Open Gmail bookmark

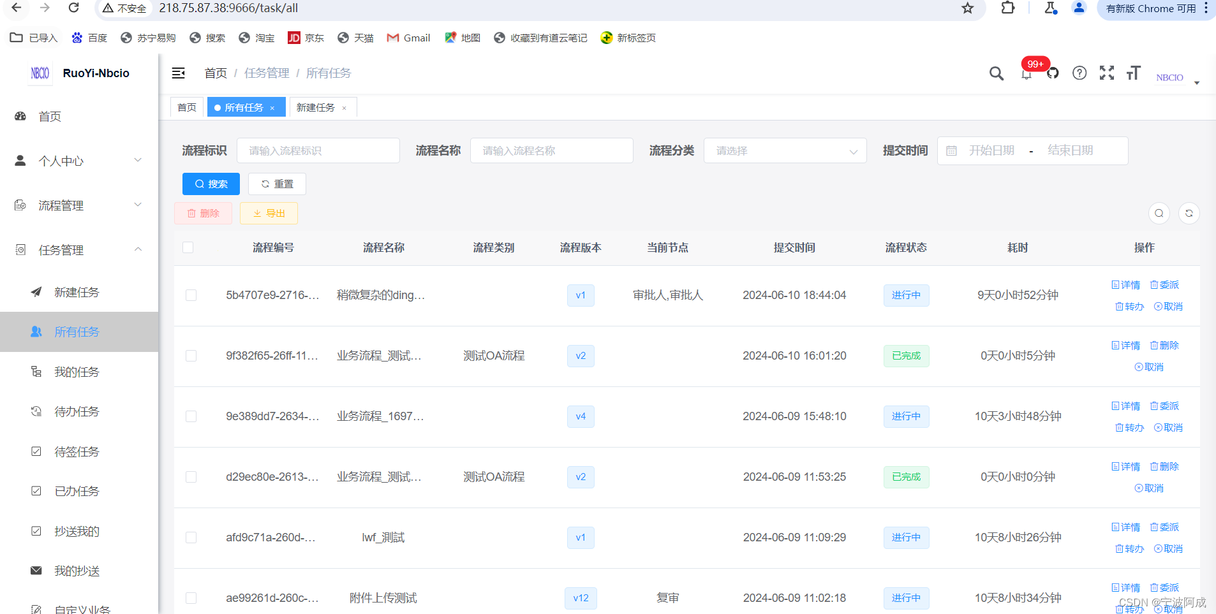pyautogui.click(x=409, y=38)
